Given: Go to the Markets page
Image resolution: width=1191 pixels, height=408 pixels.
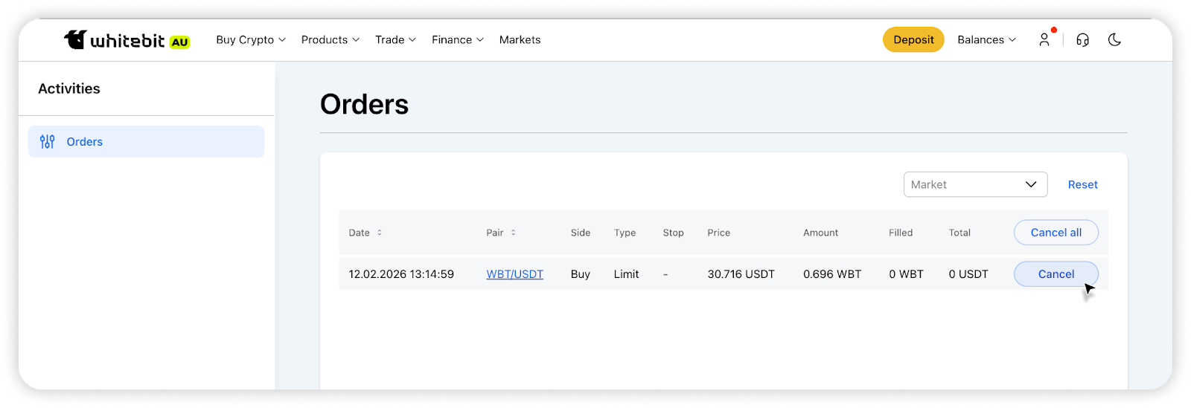Looking at the screenshot, I should pos(520,40).
